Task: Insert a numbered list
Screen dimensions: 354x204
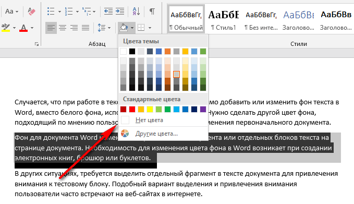Action: pyautogui.click(x=69, y=11)
